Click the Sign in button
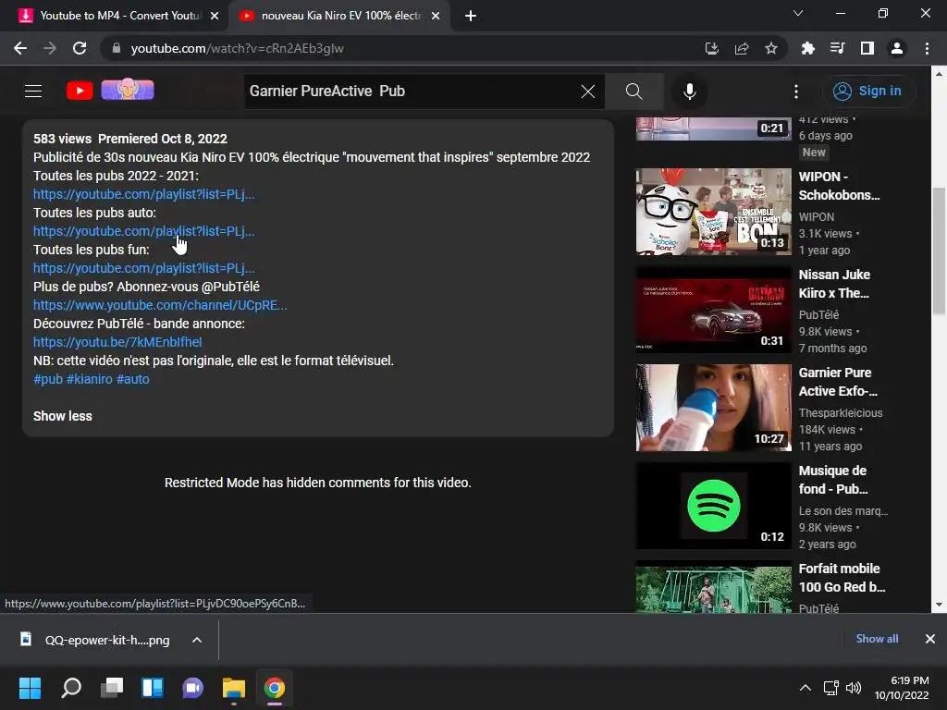 pos(867,92)
